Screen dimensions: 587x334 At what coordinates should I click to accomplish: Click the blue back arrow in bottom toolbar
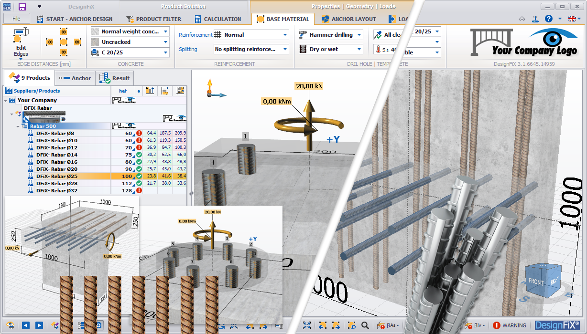pyautogui.click(x=26, y=325)
